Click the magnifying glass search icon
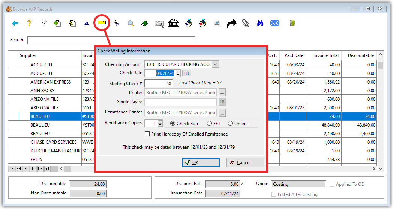The height and width of the screenshot is (209, 393). (x=130, y=24)
